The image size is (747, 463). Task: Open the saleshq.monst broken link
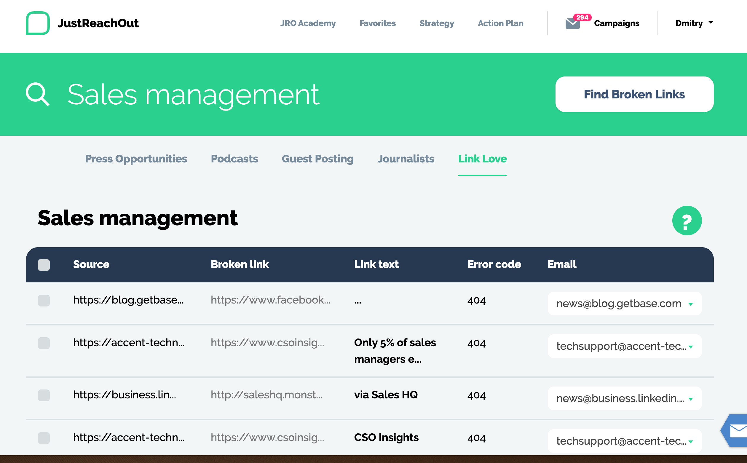point(266,395)
